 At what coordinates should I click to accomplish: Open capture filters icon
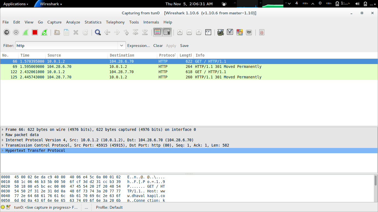tap(221, 32)
